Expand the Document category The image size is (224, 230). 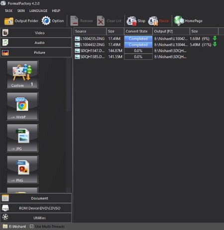coord(36,198)
